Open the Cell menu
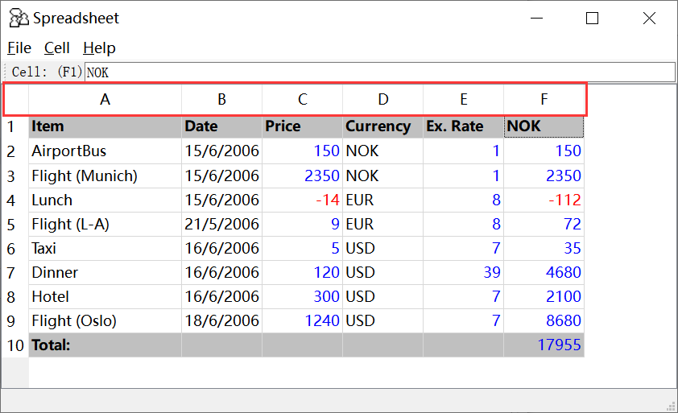Viewport: 678px width, 413px height. click(57, 48)
